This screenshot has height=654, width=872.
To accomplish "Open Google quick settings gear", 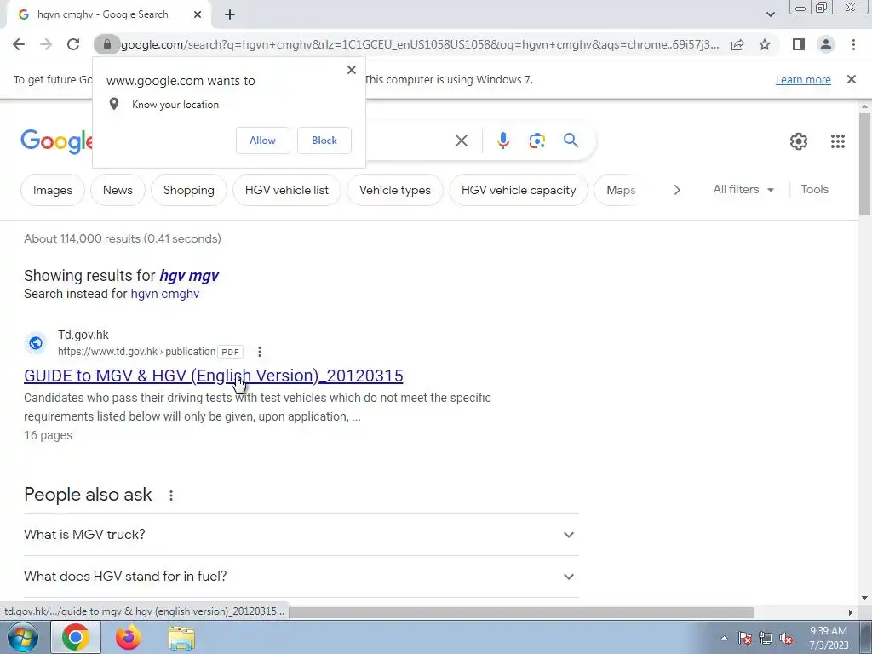I will click(799, 141).
